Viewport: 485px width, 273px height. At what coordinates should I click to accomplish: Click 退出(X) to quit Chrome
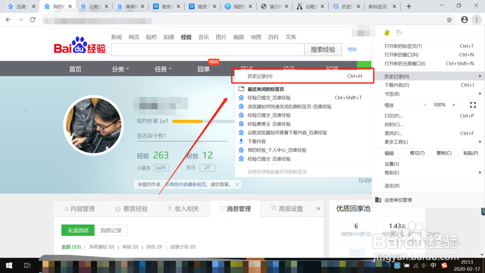[x=429, y=186]
